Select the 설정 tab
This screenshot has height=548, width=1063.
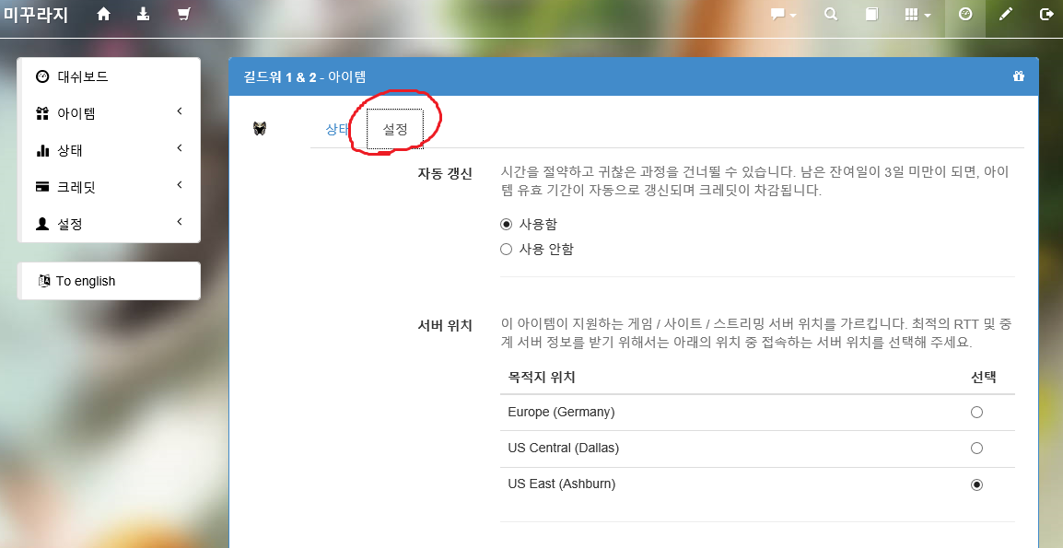(395, 129)
